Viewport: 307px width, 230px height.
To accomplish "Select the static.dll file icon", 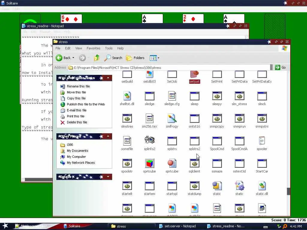I will pyautogui.click(x=262, y=186).
